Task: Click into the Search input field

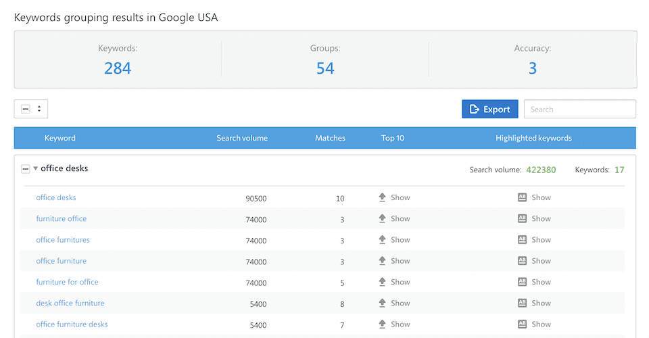Action: (579, 109)
